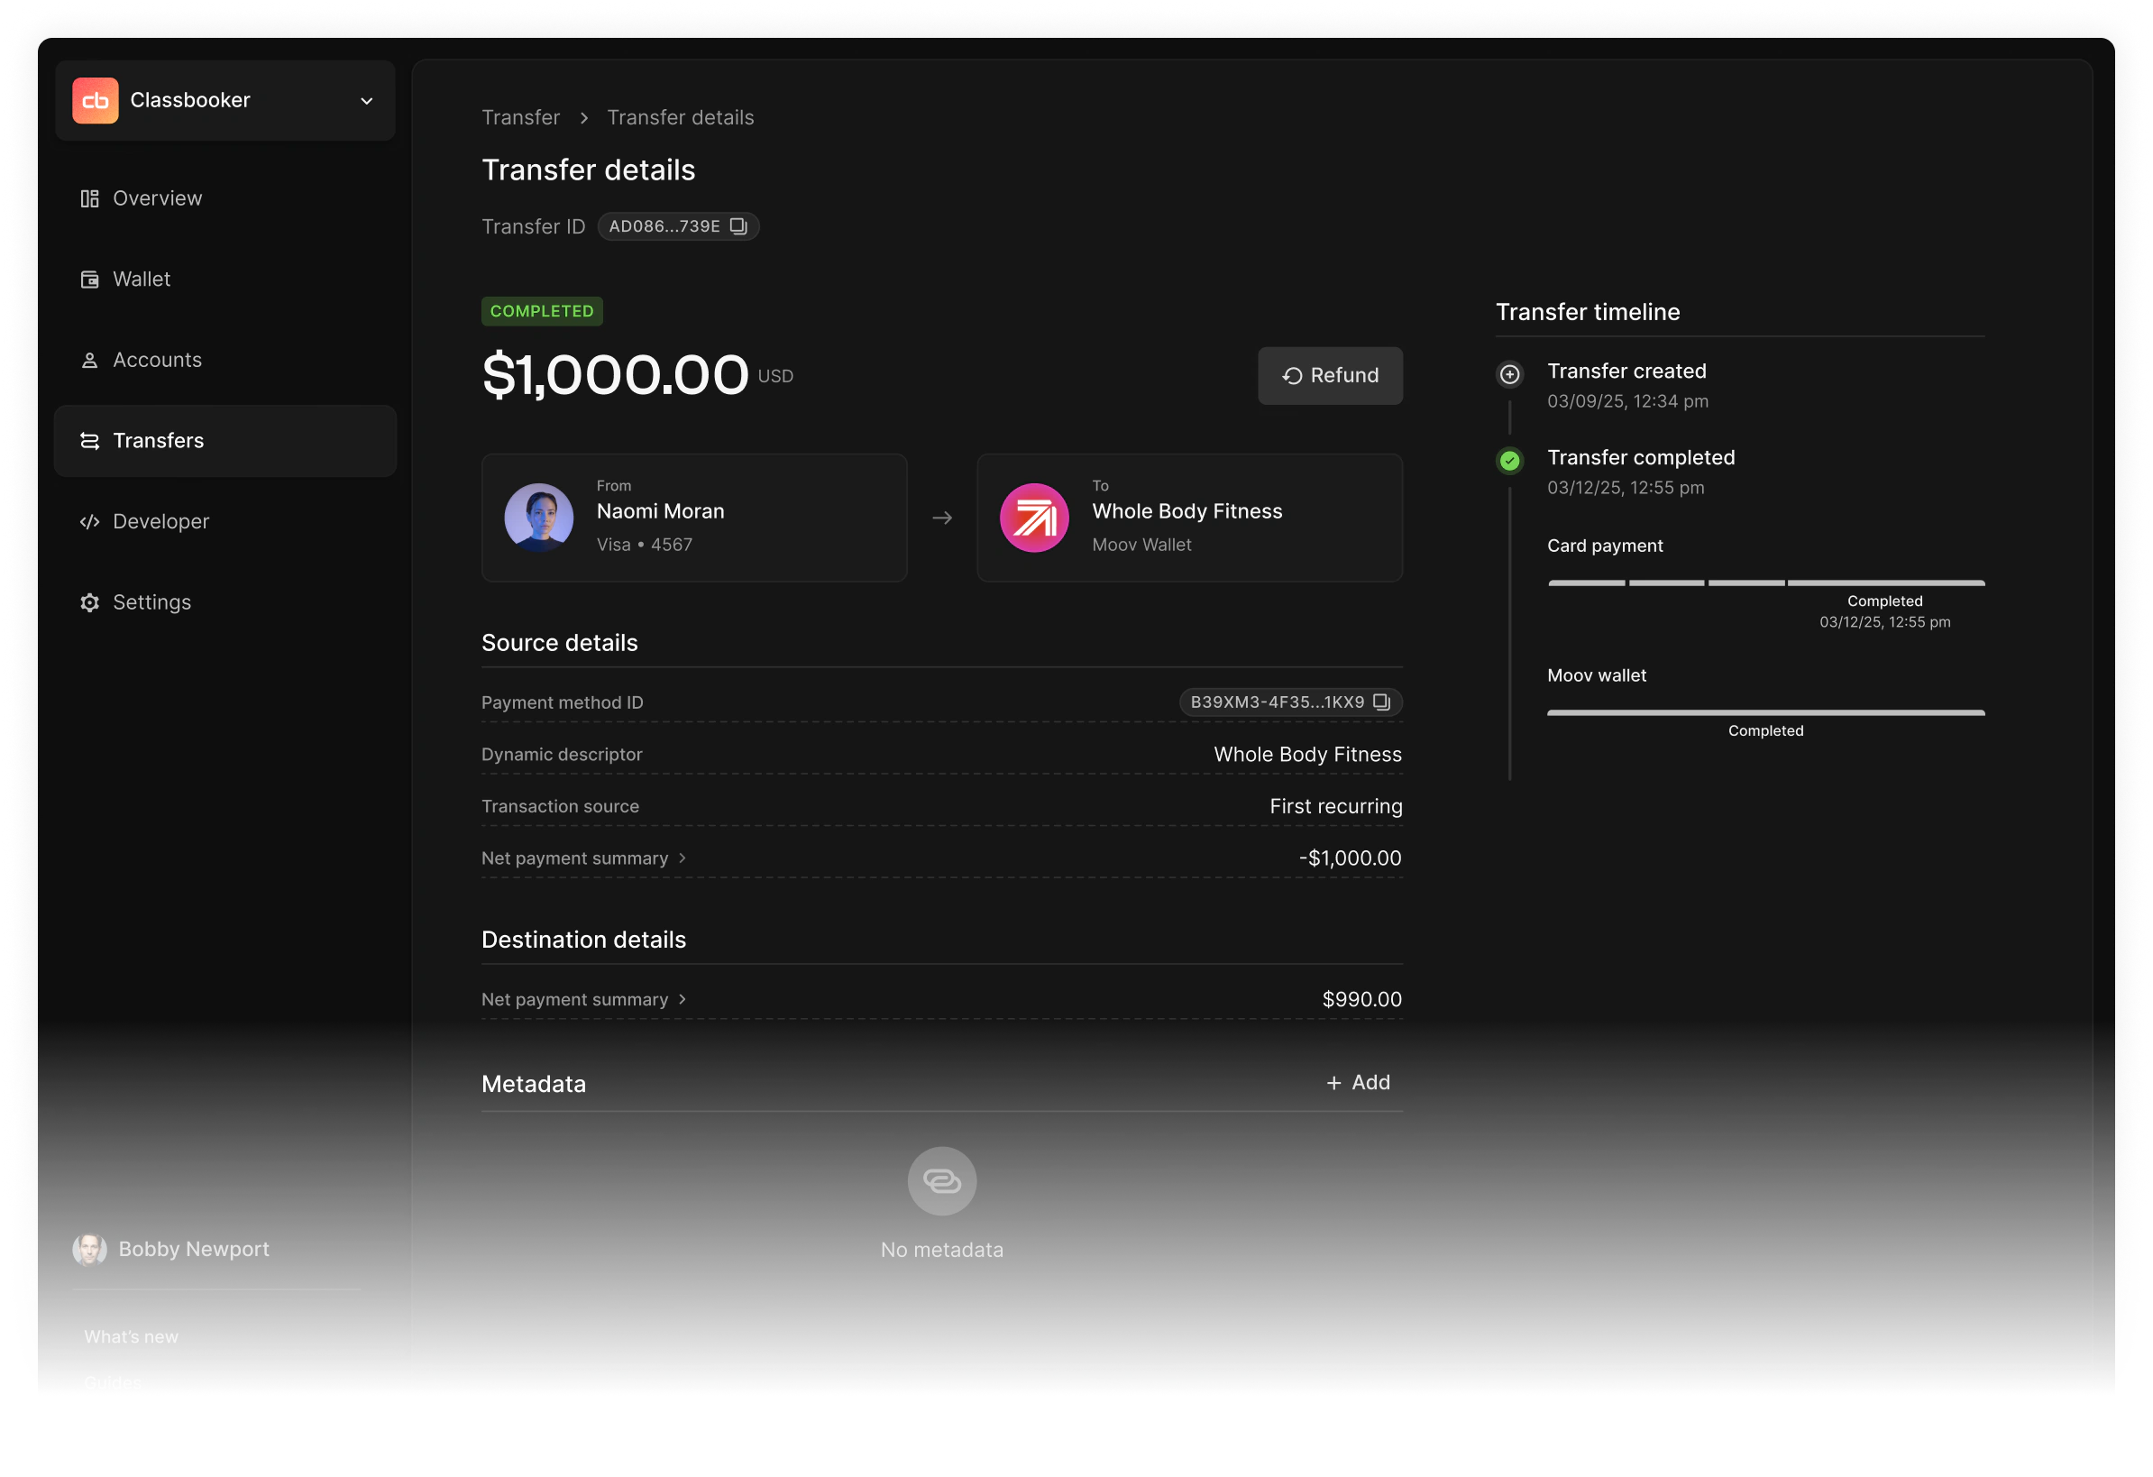Click the dropdown arrow next to Classbooker
This screenshot has height=1477, width=2153.
[366, 100]
